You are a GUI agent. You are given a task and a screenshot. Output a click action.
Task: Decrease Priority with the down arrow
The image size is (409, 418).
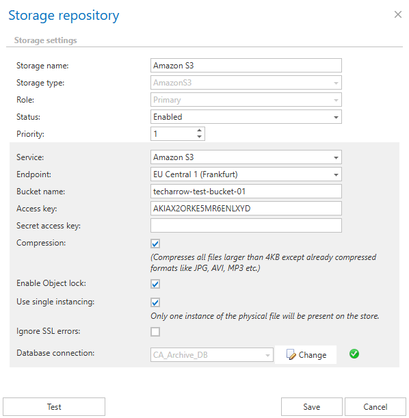coord(199,137)
